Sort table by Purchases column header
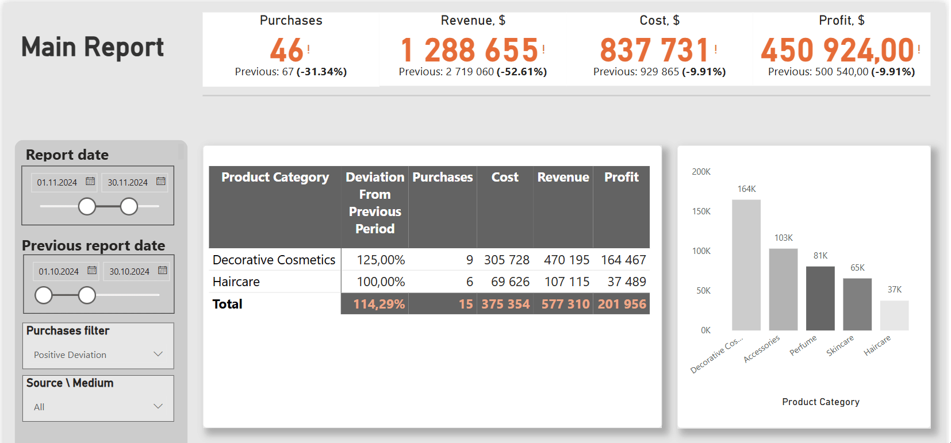This screenshot has height=443, width=951. coord(443,178)
